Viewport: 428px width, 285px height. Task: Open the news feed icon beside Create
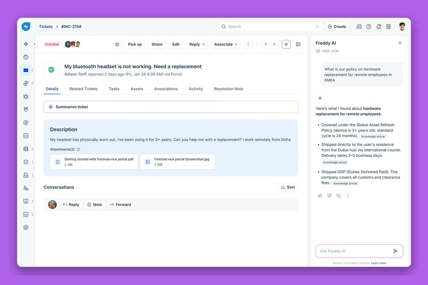pos(359,27)
